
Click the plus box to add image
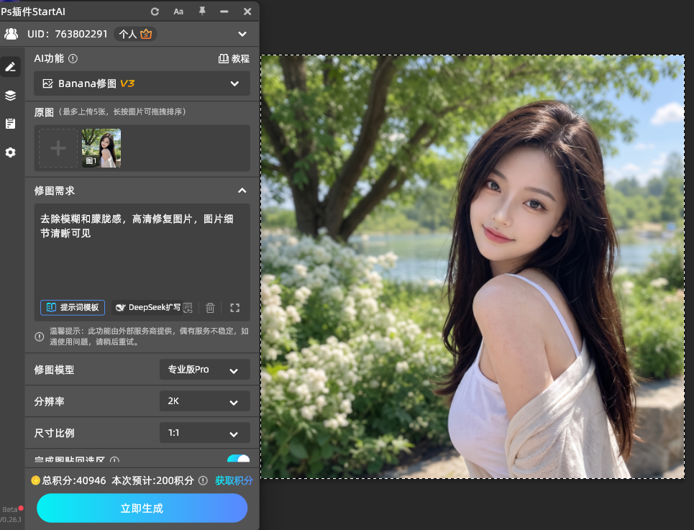pos(58,148)
